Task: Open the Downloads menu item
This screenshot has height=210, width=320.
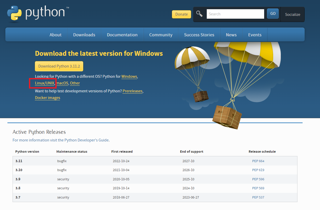Action: coord(84,35)
